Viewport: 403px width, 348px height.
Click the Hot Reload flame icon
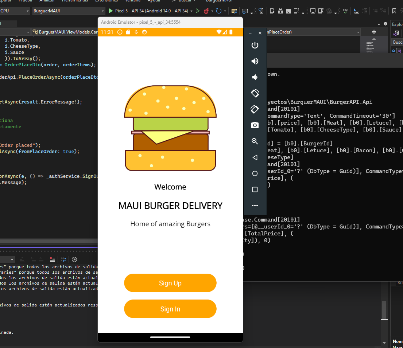tap(206, 11)
